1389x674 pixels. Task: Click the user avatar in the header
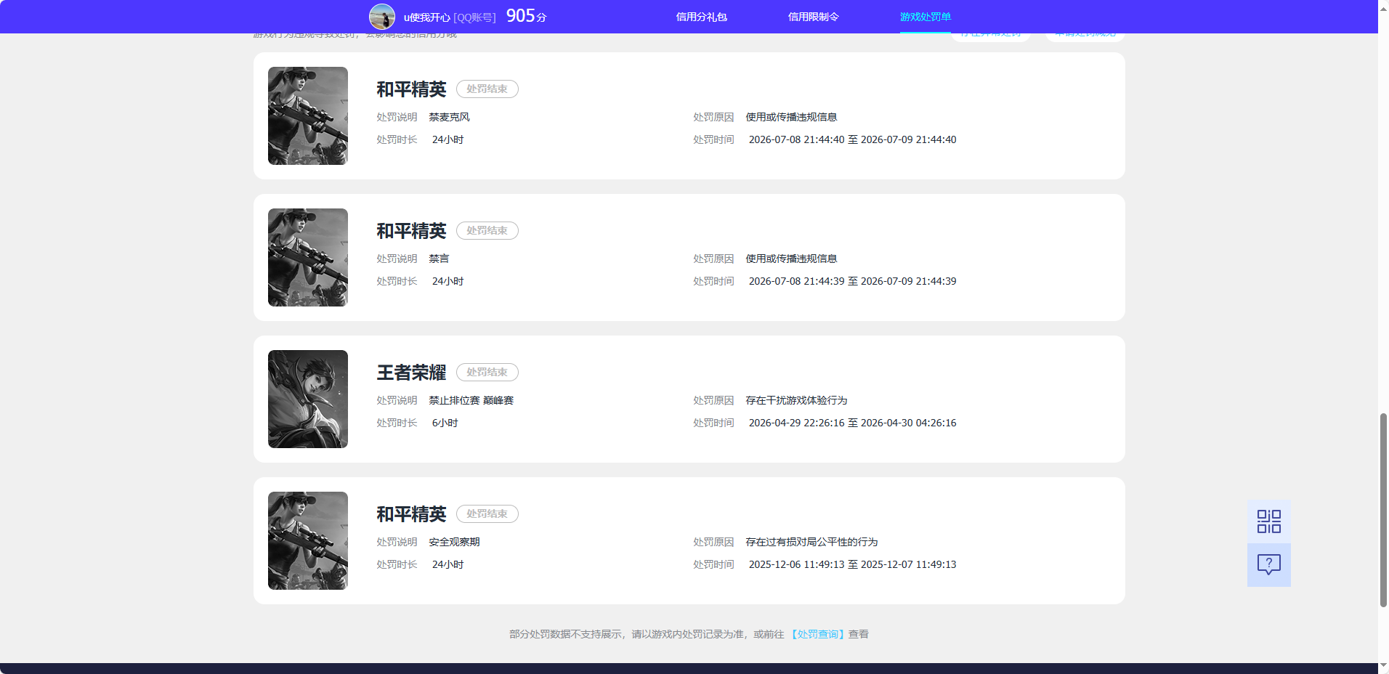click(x=382, y=17)
